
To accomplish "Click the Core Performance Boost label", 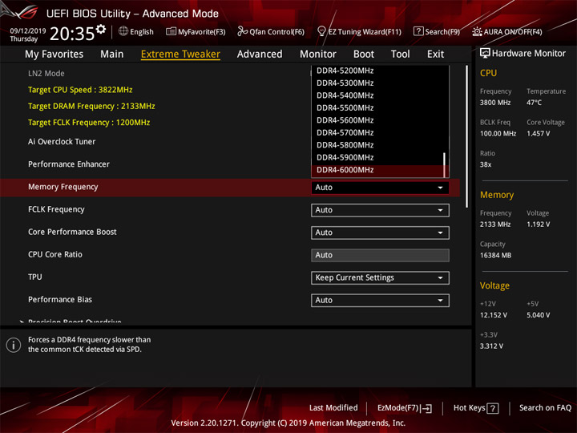I will coord(72,232).
